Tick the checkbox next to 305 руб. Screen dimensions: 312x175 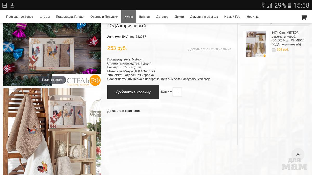click(274, 50)
